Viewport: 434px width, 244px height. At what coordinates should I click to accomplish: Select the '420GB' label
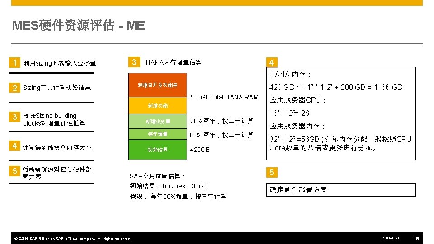pos(200,150)
